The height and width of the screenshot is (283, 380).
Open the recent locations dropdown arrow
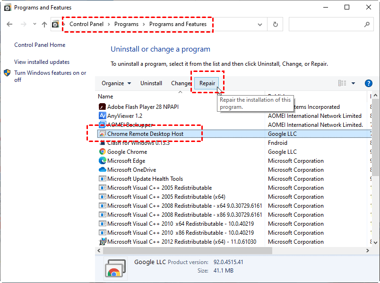(35, 24)
